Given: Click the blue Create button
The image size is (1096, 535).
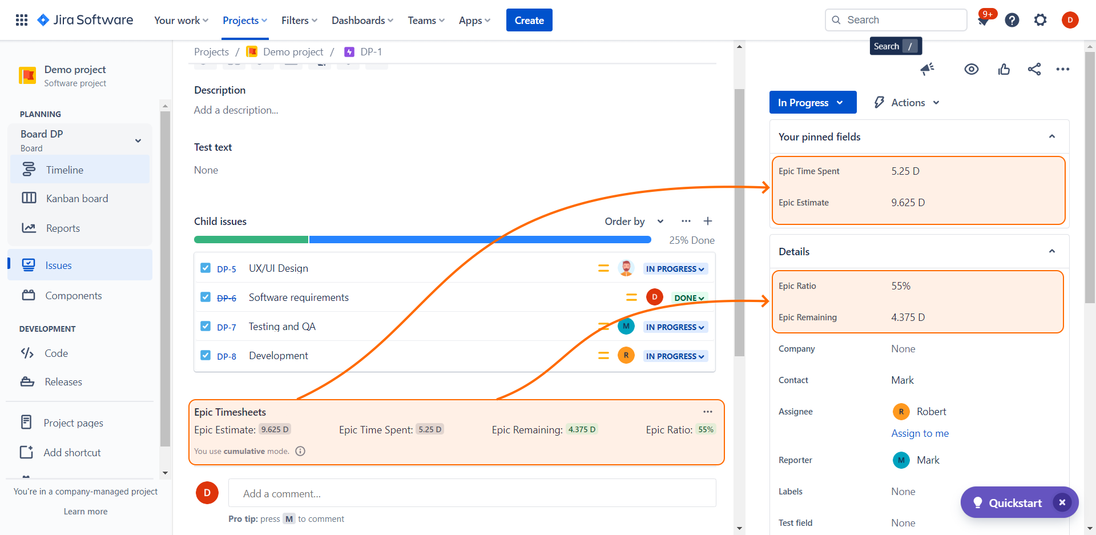Looking at the screenshot, I should point(529,20).
